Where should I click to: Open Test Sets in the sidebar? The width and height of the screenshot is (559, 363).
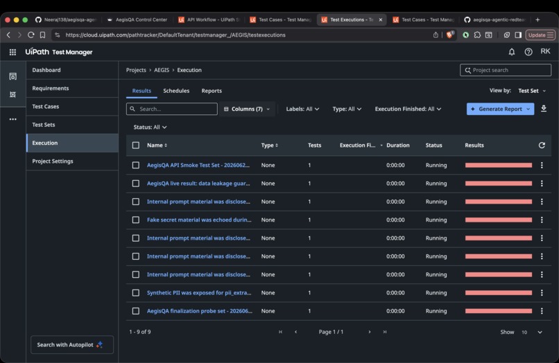(72, 124)
